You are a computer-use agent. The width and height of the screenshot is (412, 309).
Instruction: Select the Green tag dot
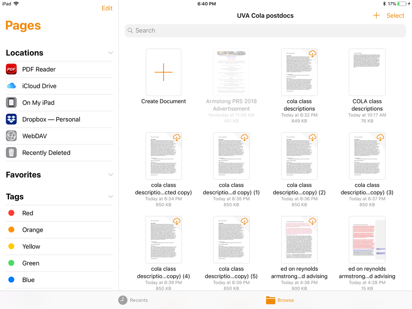(11, 263)
